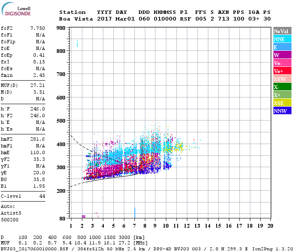Click the foF2 value 7.750
The height and width of the screenshot is (252, 294).
(x=37, y=28)
